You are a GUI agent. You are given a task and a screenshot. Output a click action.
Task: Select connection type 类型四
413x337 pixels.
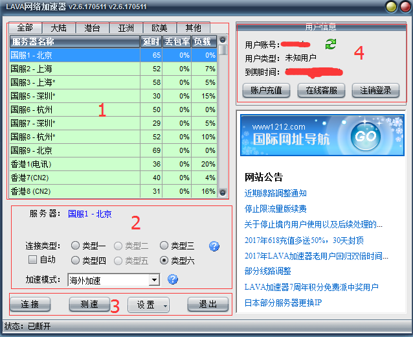click(88, 261)
